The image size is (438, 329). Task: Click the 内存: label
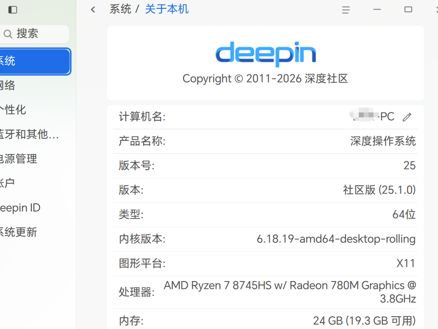[131, 321]
